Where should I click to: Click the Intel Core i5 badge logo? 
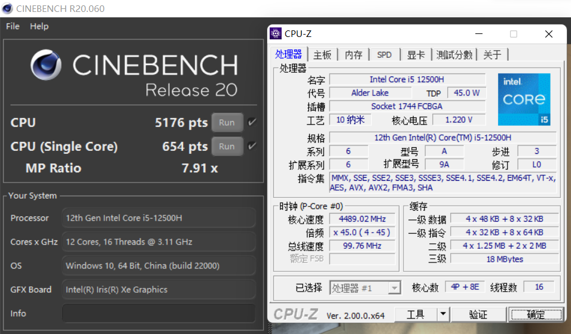[x=524, y=99]
